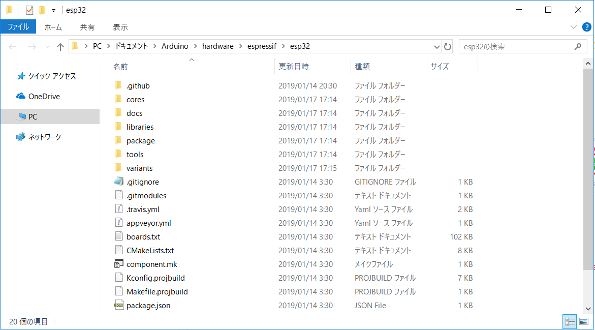This screenshot has width=595, height=330.
Task: Open the address bar history dropdown
Action: click(x=437, y=47)
